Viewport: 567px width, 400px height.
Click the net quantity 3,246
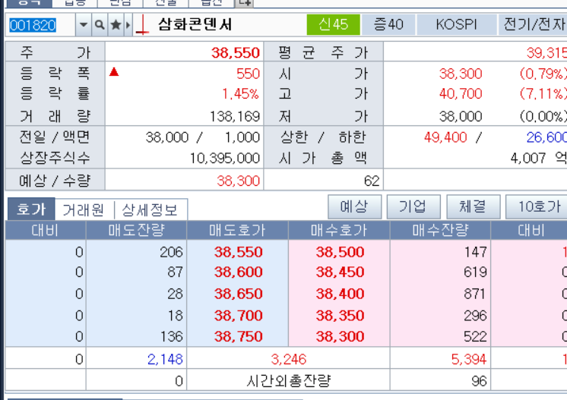[289, 359]
